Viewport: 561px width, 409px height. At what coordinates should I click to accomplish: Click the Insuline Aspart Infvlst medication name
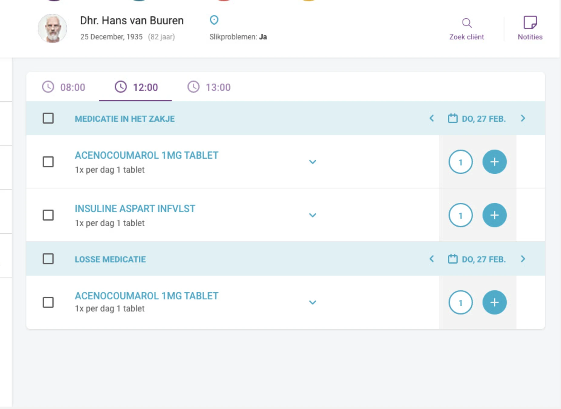[x=135, y=209]
